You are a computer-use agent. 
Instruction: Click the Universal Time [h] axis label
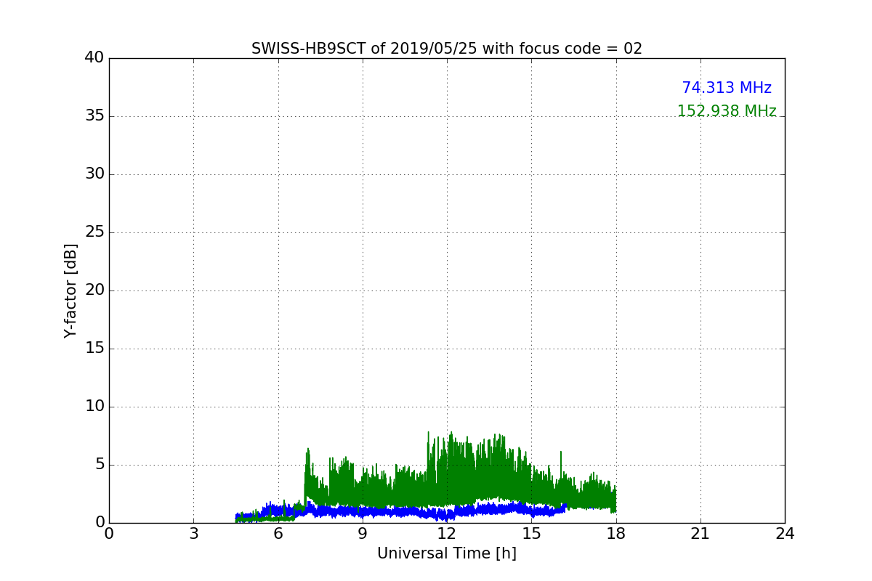coord(447,553)
